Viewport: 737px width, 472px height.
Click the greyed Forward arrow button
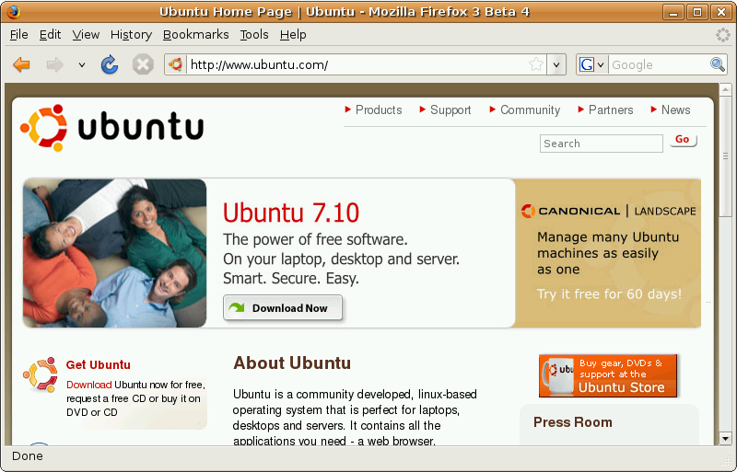54,64
